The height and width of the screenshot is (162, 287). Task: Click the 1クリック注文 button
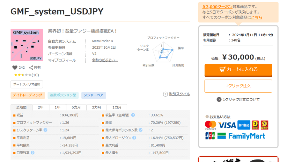tap(238, 86)
